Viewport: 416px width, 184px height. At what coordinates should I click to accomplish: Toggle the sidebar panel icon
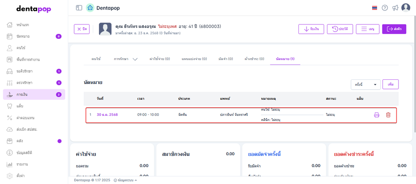[79, 8]
